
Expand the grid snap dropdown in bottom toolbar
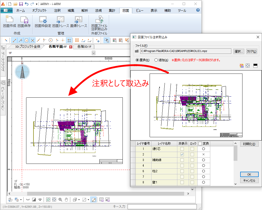point(21,200)
